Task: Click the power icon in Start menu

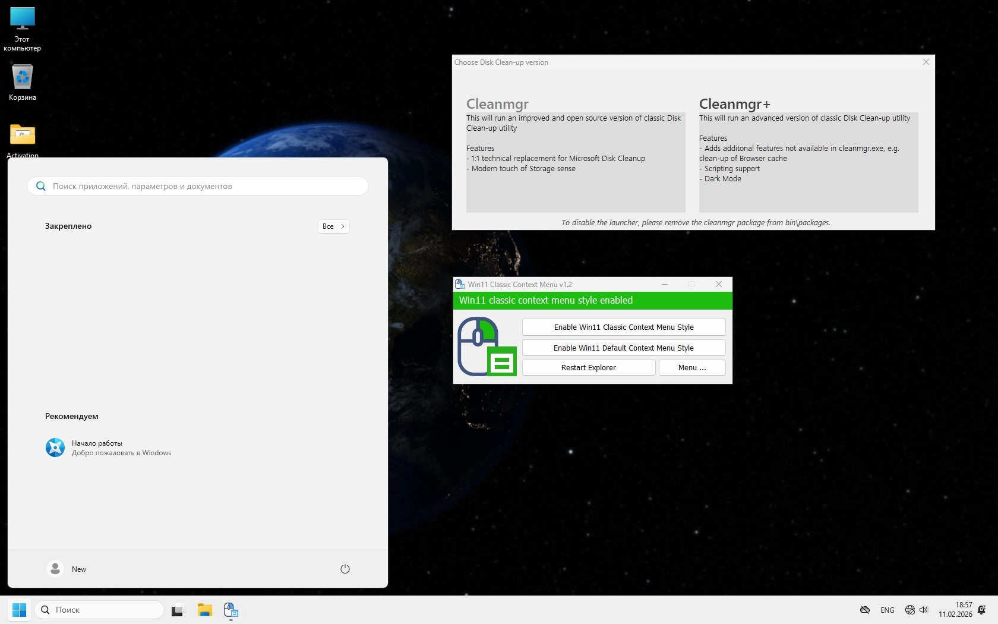Action: [x=345, y=569]
